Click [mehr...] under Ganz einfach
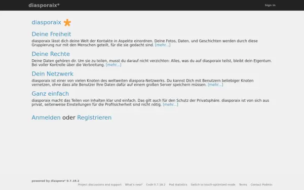 click(x=170, y=104)
